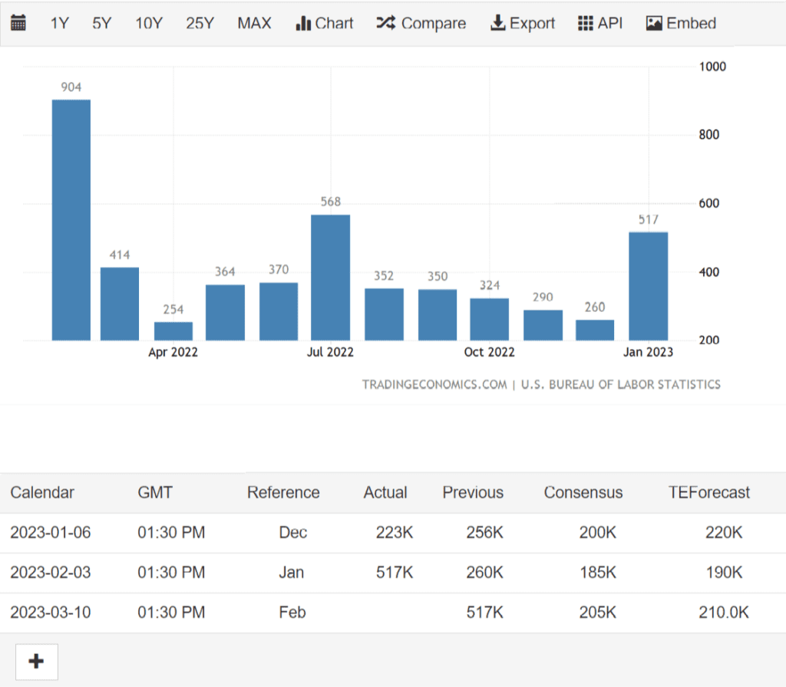Click the 01:30 PM time in Dec row
Image resolution: width=786 pixels, height=687 pixels.
pos(171,532)
